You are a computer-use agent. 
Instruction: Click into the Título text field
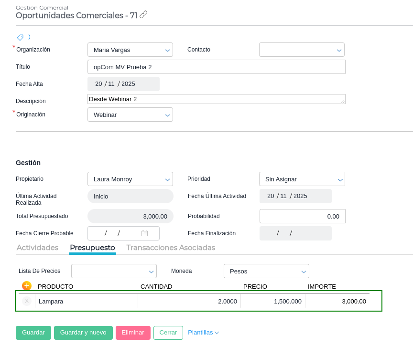[216, 67]
